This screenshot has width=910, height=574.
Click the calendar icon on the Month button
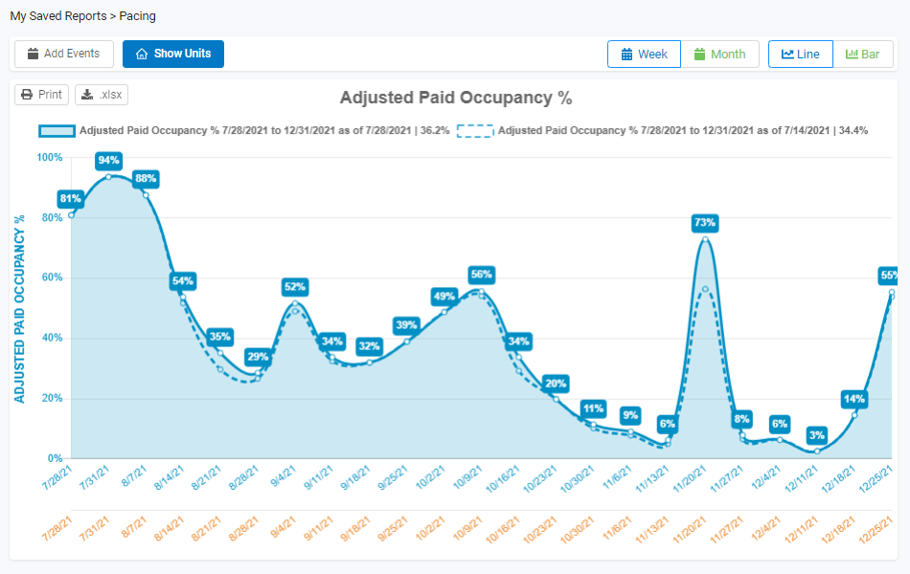tap(699, 54)
